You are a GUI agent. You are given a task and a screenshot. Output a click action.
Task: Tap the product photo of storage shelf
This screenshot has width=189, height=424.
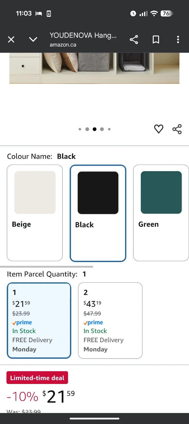click(94, 68)
